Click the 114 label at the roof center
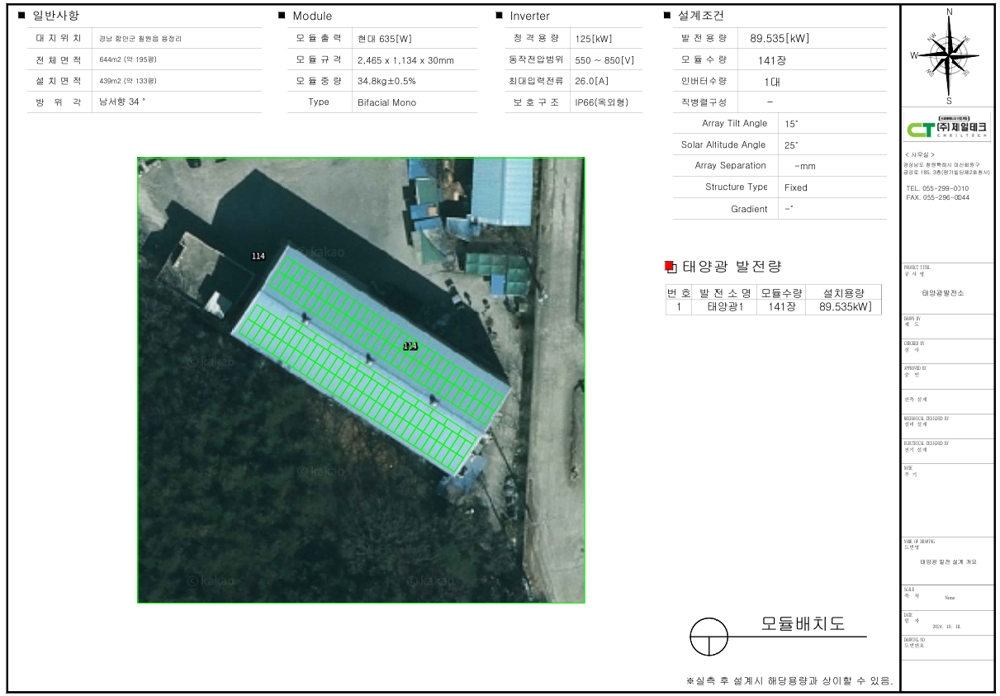Viewport: 1000px width, 696px height. [x=410, y=346]
